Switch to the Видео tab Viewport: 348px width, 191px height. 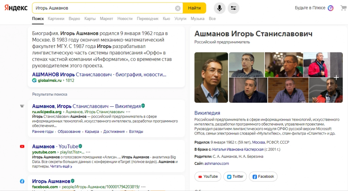[x=74, y=19]
